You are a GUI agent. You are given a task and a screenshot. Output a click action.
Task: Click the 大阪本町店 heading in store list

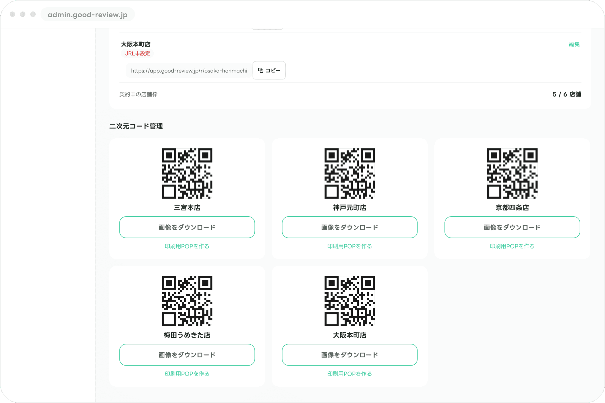[x=136, y=44]
